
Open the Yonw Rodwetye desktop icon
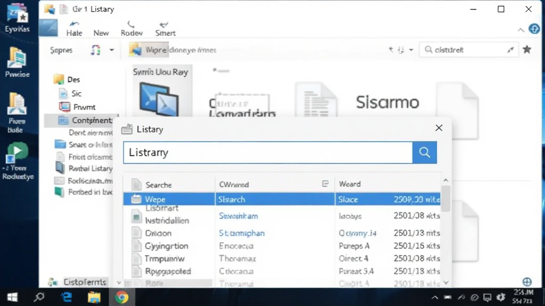pos(18,161)
